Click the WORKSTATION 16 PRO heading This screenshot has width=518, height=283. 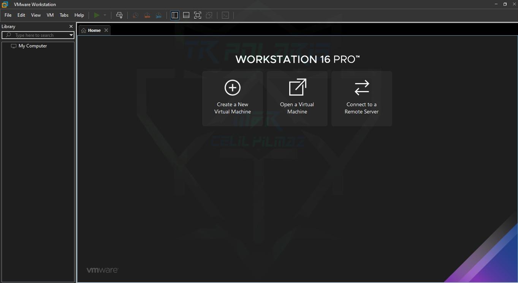298,59
